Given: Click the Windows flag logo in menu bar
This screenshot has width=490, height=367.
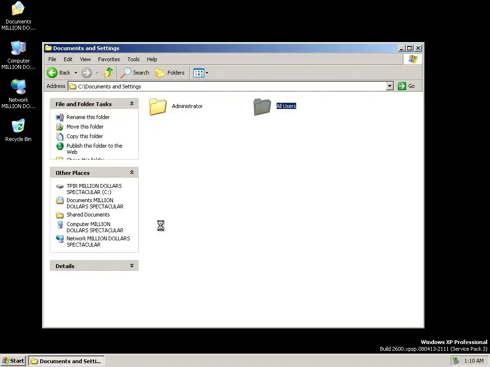Looking at the screenshot, I should pyautogui.click(x=412, y=59).
